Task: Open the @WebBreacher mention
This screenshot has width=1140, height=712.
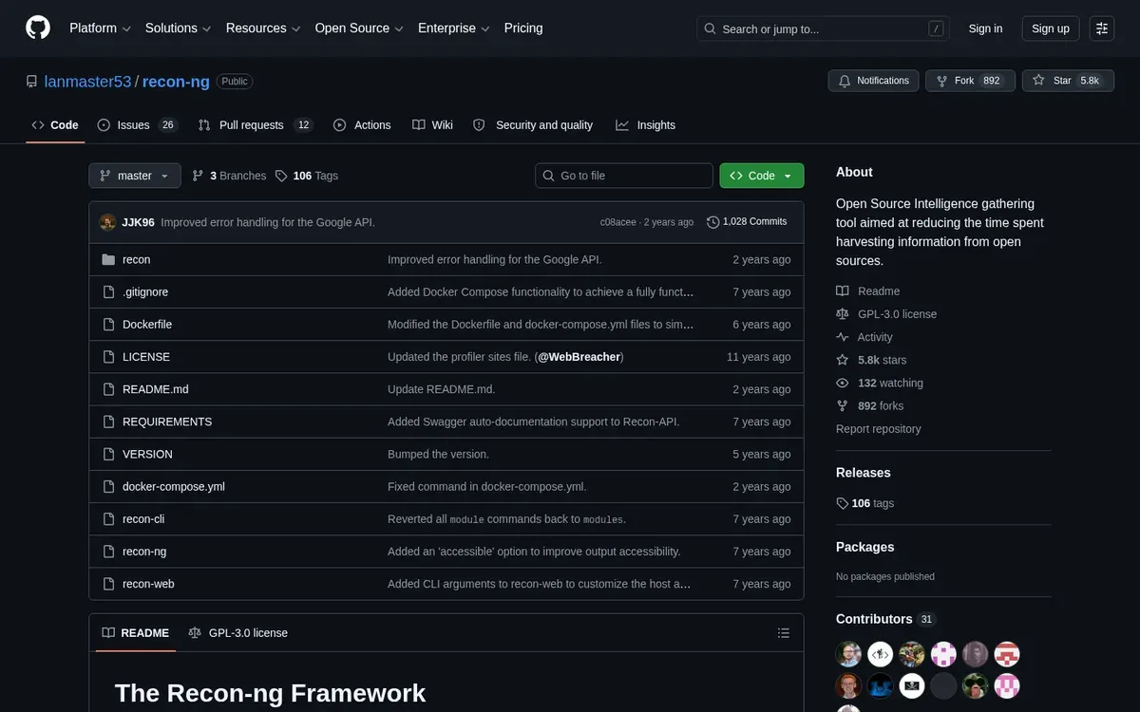Action: [579, 357]
